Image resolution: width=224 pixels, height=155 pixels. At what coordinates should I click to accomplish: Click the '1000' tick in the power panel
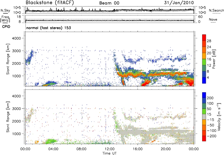(16, 76)
